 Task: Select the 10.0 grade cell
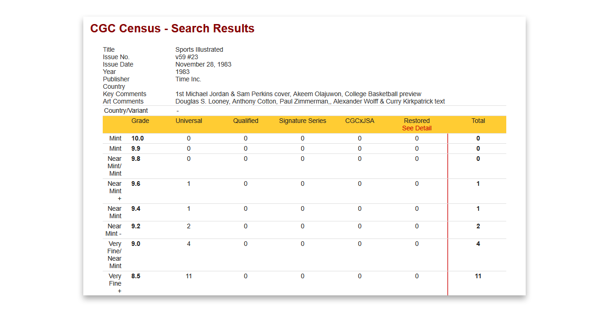tap(137, 138)
